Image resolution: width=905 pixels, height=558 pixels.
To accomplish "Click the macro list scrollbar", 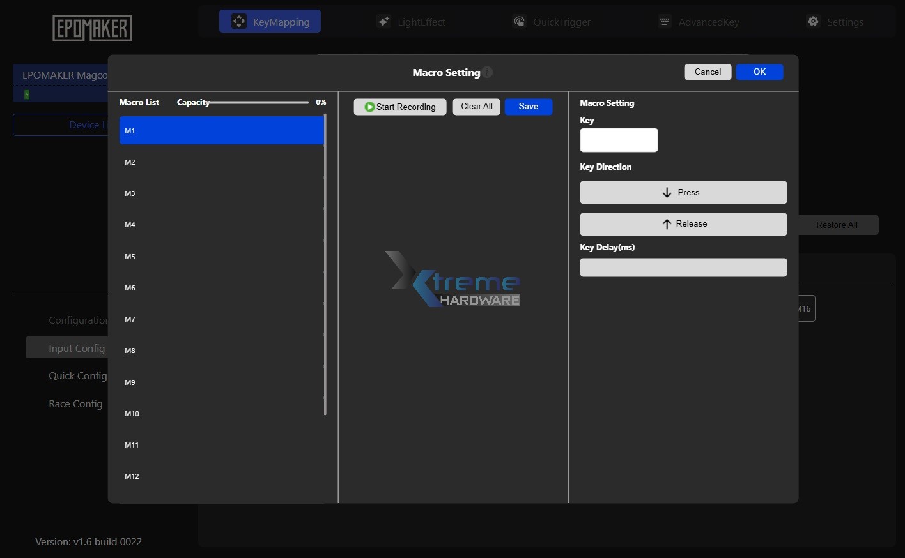I will (x=325, y=262).
